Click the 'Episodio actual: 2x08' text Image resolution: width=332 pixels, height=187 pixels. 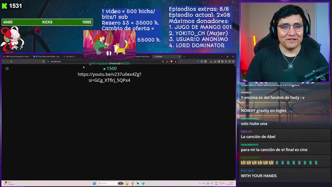[199, 15]
